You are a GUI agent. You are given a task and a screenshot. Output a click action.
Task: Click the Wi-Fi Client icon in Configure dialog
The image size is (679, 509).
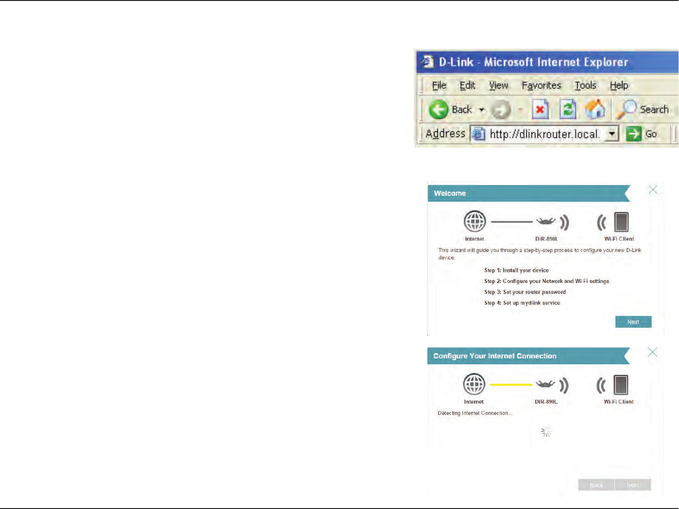pyautogui.click(x=621, y=385)
